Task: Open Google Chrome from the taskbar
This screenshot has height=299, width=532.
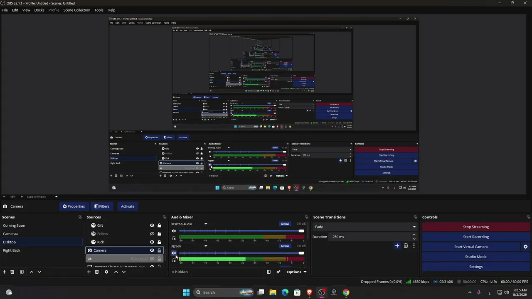Action: (346, 292)
